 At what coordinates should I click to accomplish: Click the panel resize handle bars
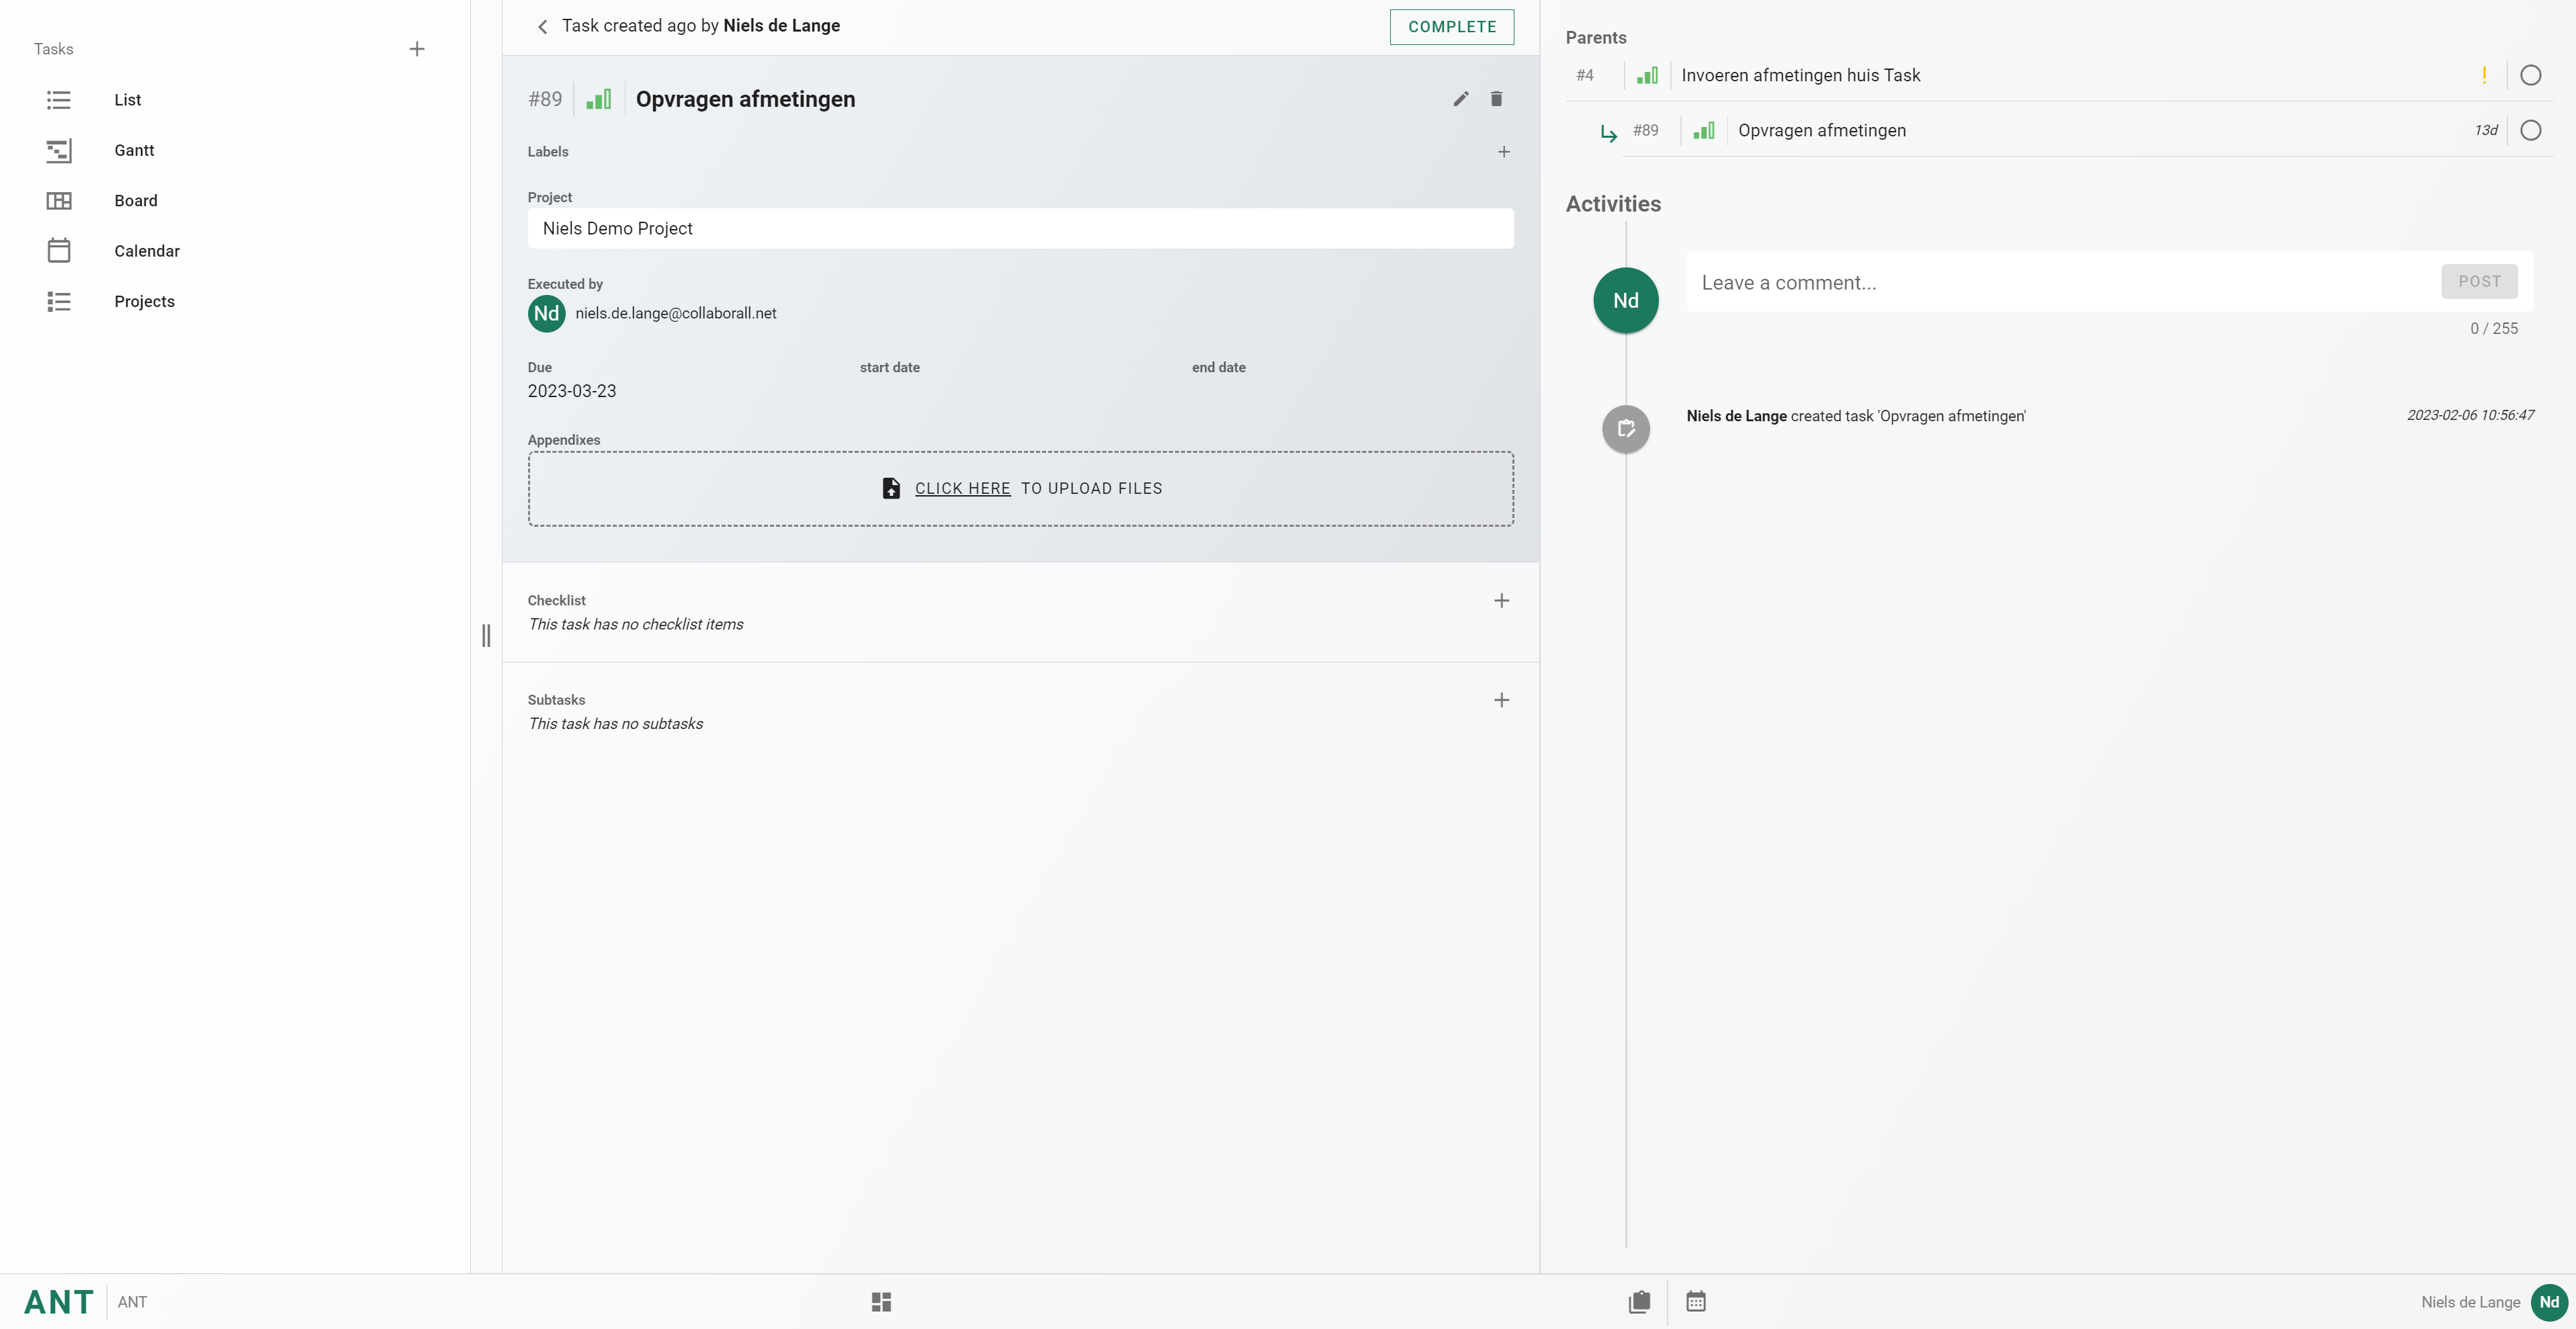[486, 635]
